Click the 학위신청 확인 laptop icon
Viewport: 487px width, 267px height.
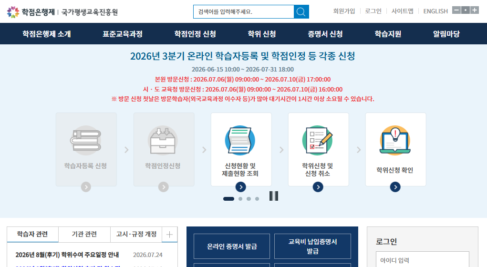pos(395,140)
